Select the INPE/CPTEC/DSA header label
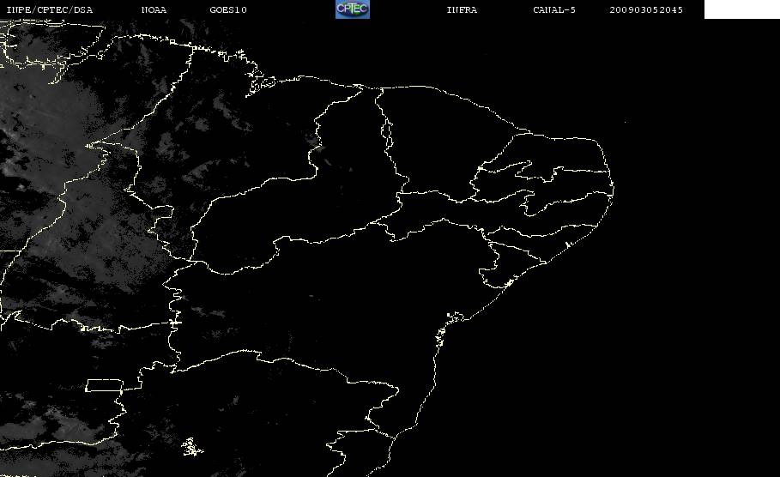 click(x=49, y=9)
